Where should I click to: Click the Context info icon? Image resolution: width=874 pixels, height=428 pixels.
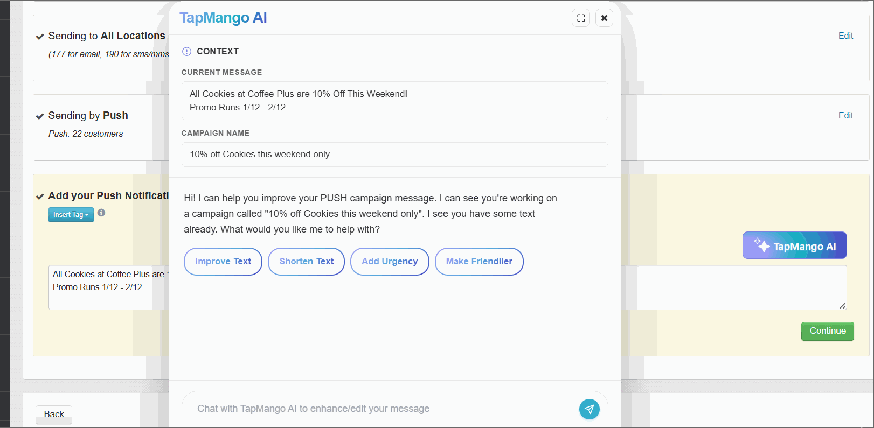click(x=187, y=52)
